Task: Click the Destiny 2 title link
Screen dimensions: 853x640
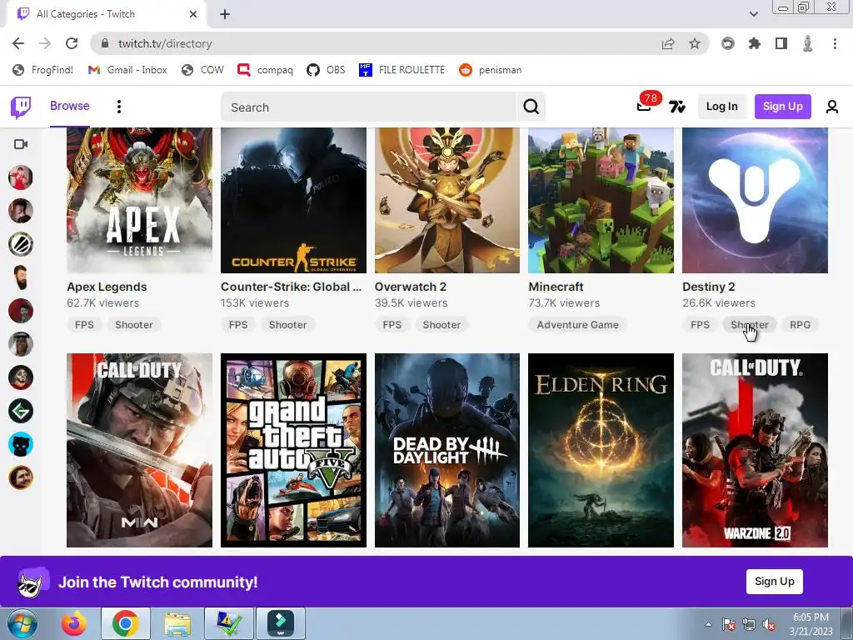Action: (x=708, y=287)
